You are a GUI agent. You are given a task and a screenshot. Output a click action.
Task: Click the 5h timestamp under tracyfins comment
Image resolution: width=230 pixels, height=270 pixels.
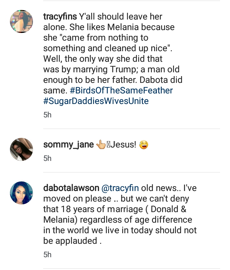point(47,115)
